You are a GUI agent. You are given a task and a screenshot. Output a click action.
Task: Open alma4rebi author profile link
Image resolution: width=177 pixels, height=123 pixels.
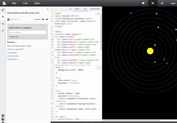(x=14, y=19)
